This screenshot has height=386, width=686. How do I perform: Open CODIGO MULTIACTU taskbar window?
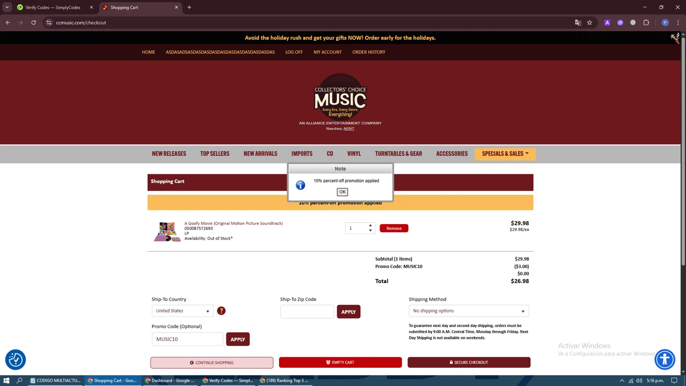click(x=55, y=381)
